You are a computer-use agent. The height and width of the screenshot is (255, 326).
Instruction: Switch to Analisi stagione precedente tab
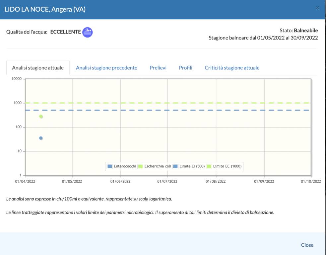coord(106,68)
